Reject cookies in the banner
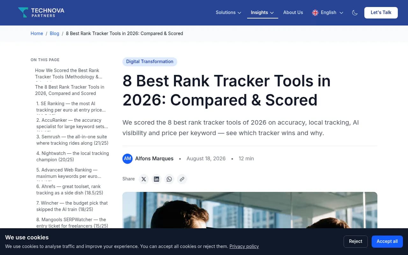This screenshot has height=255, width=408. point(355,242)
